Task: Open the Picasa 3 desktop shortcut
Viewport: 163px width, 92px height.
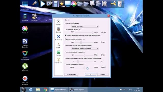Action: click(25, 30)
